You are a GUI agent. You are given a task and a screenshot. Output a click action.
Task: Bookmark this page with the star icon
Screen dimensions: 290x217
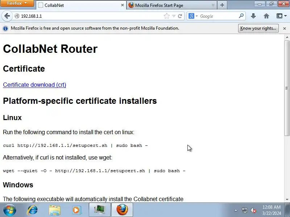[167, 16]
